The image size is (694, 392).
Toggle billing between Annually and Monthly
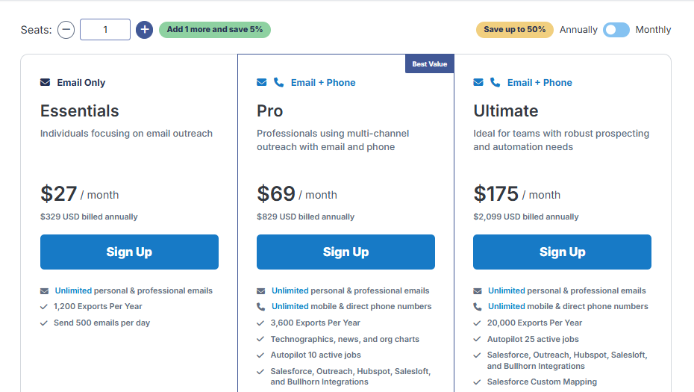pos(616,30)
